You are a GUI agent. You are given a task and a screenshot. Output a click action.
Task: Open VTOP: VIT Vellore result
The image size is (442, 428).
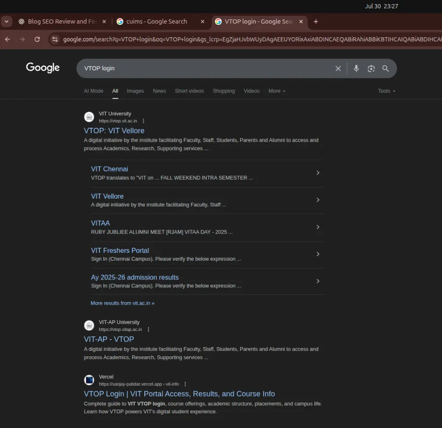pyautogui.click(x=114, y=131)
